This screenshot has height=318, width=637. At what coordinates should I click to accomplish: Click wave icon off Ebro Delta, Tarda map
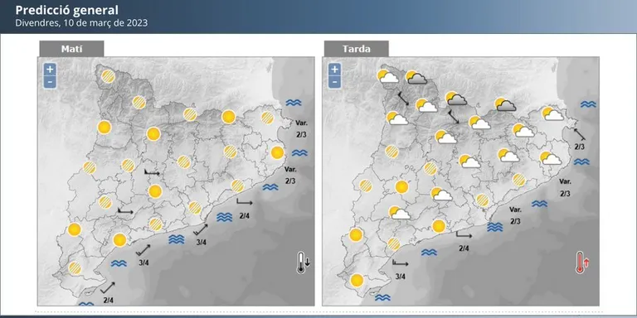tap(382, 298)
